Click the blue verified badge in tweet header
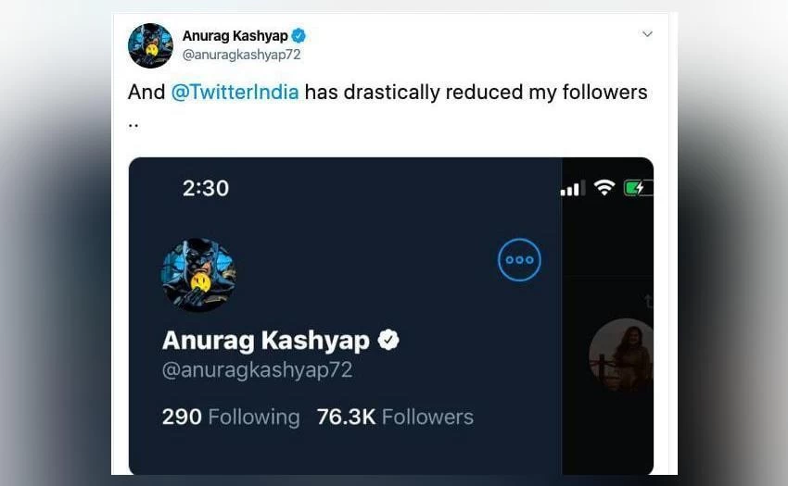 tap(299, 36)
